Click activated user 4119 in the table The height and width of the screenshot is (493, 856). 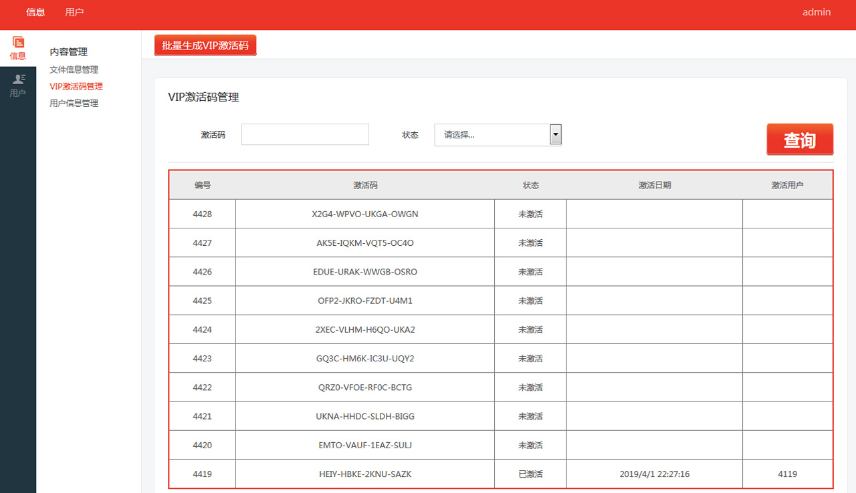click(x=787, y=474)
